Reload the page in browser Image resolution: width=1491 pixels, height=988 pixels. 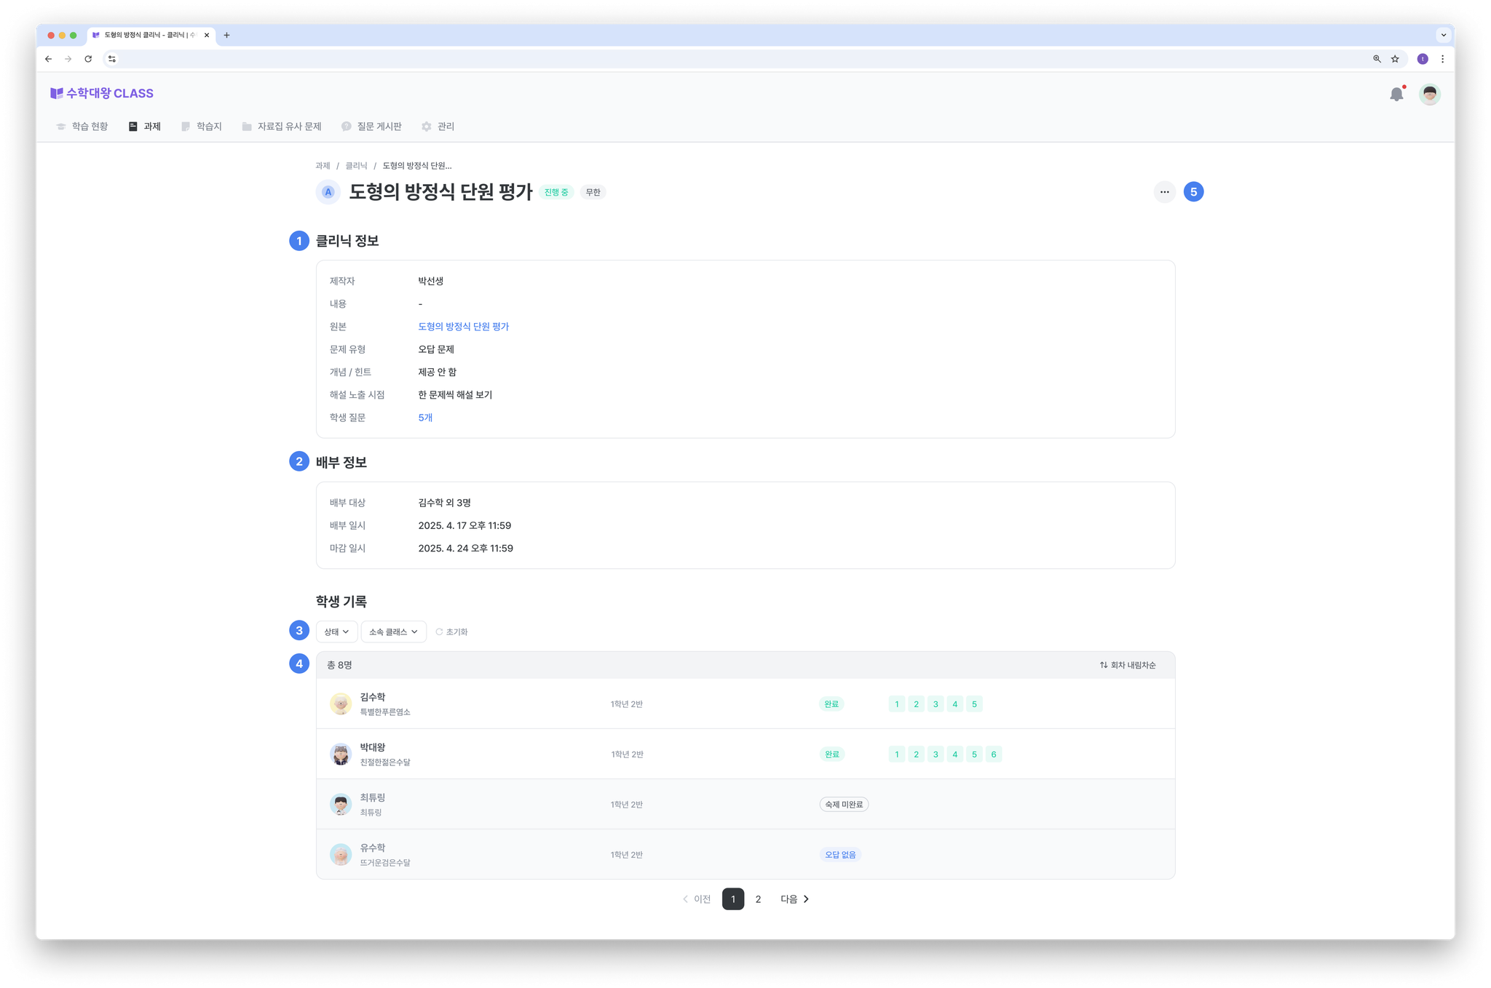coord(88,59)
